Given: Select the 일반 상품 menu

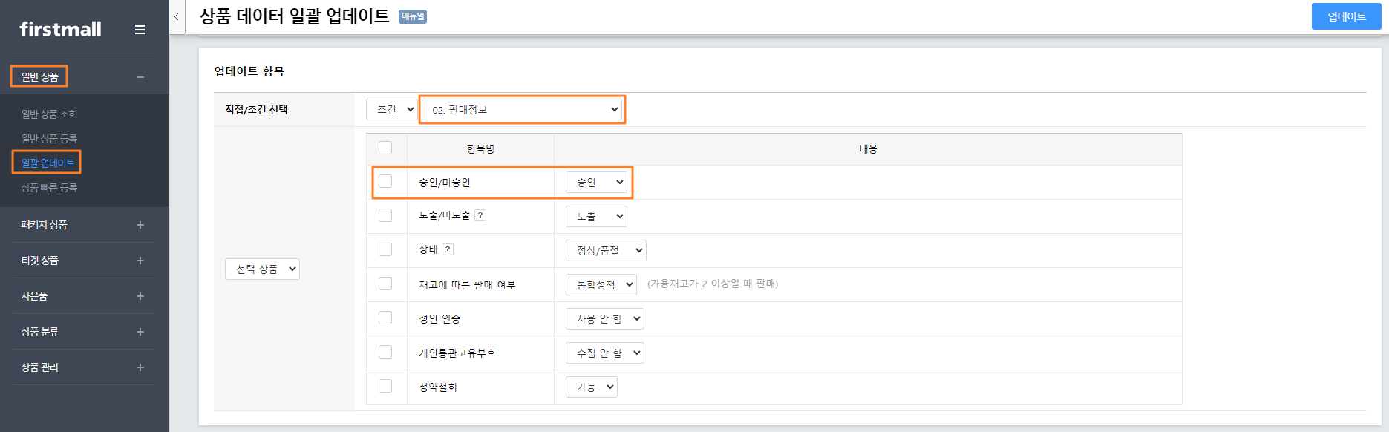Looking at the screenshot, I should point(39,76).
